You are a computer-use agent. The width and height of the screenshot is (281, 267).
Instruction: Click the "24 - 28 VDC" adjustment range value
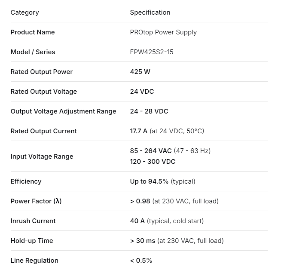pos(149,111)
